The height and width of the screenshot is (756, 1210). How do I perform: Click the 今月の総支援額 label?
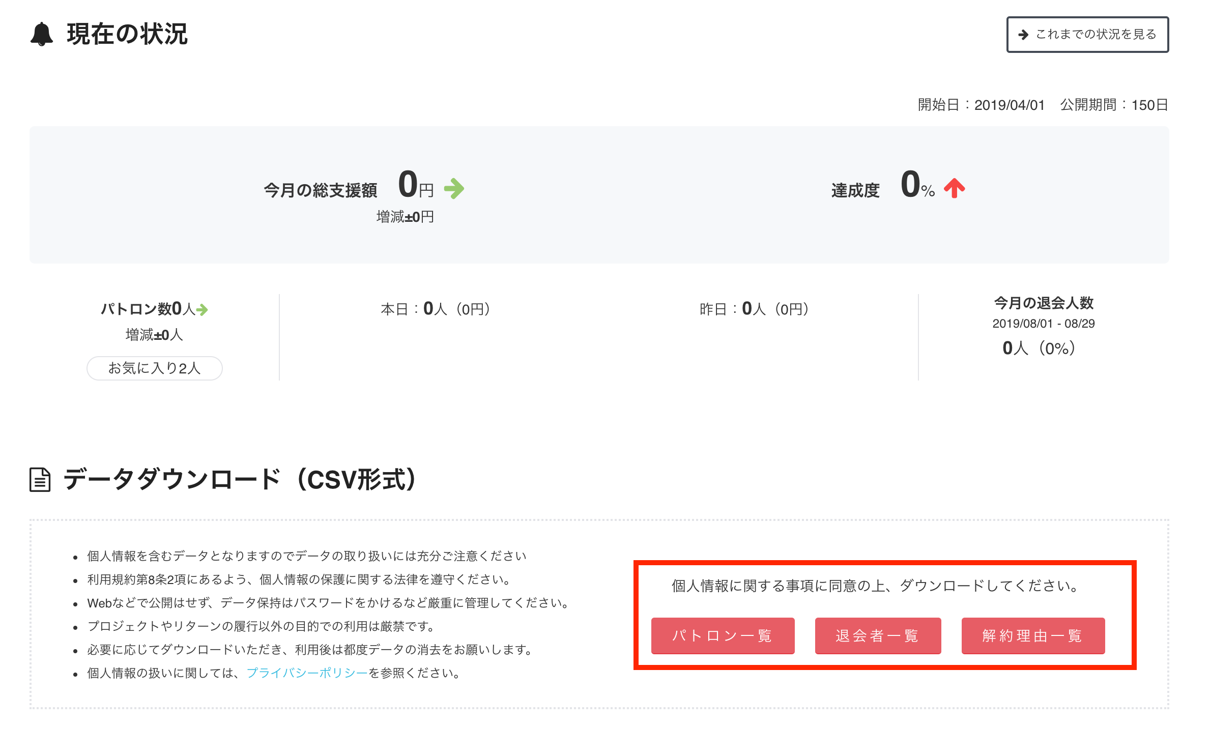[x=321, y=190]
